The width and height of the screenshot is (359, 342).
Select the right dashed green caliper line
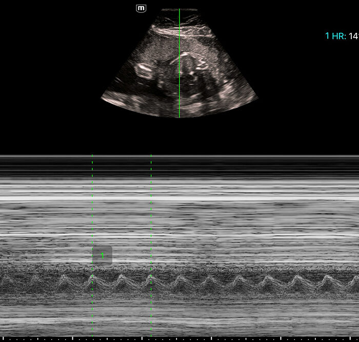coord(151,216)
